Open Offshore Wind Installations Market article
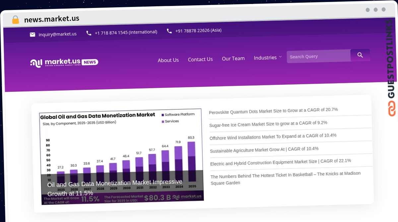 (273, 137)
